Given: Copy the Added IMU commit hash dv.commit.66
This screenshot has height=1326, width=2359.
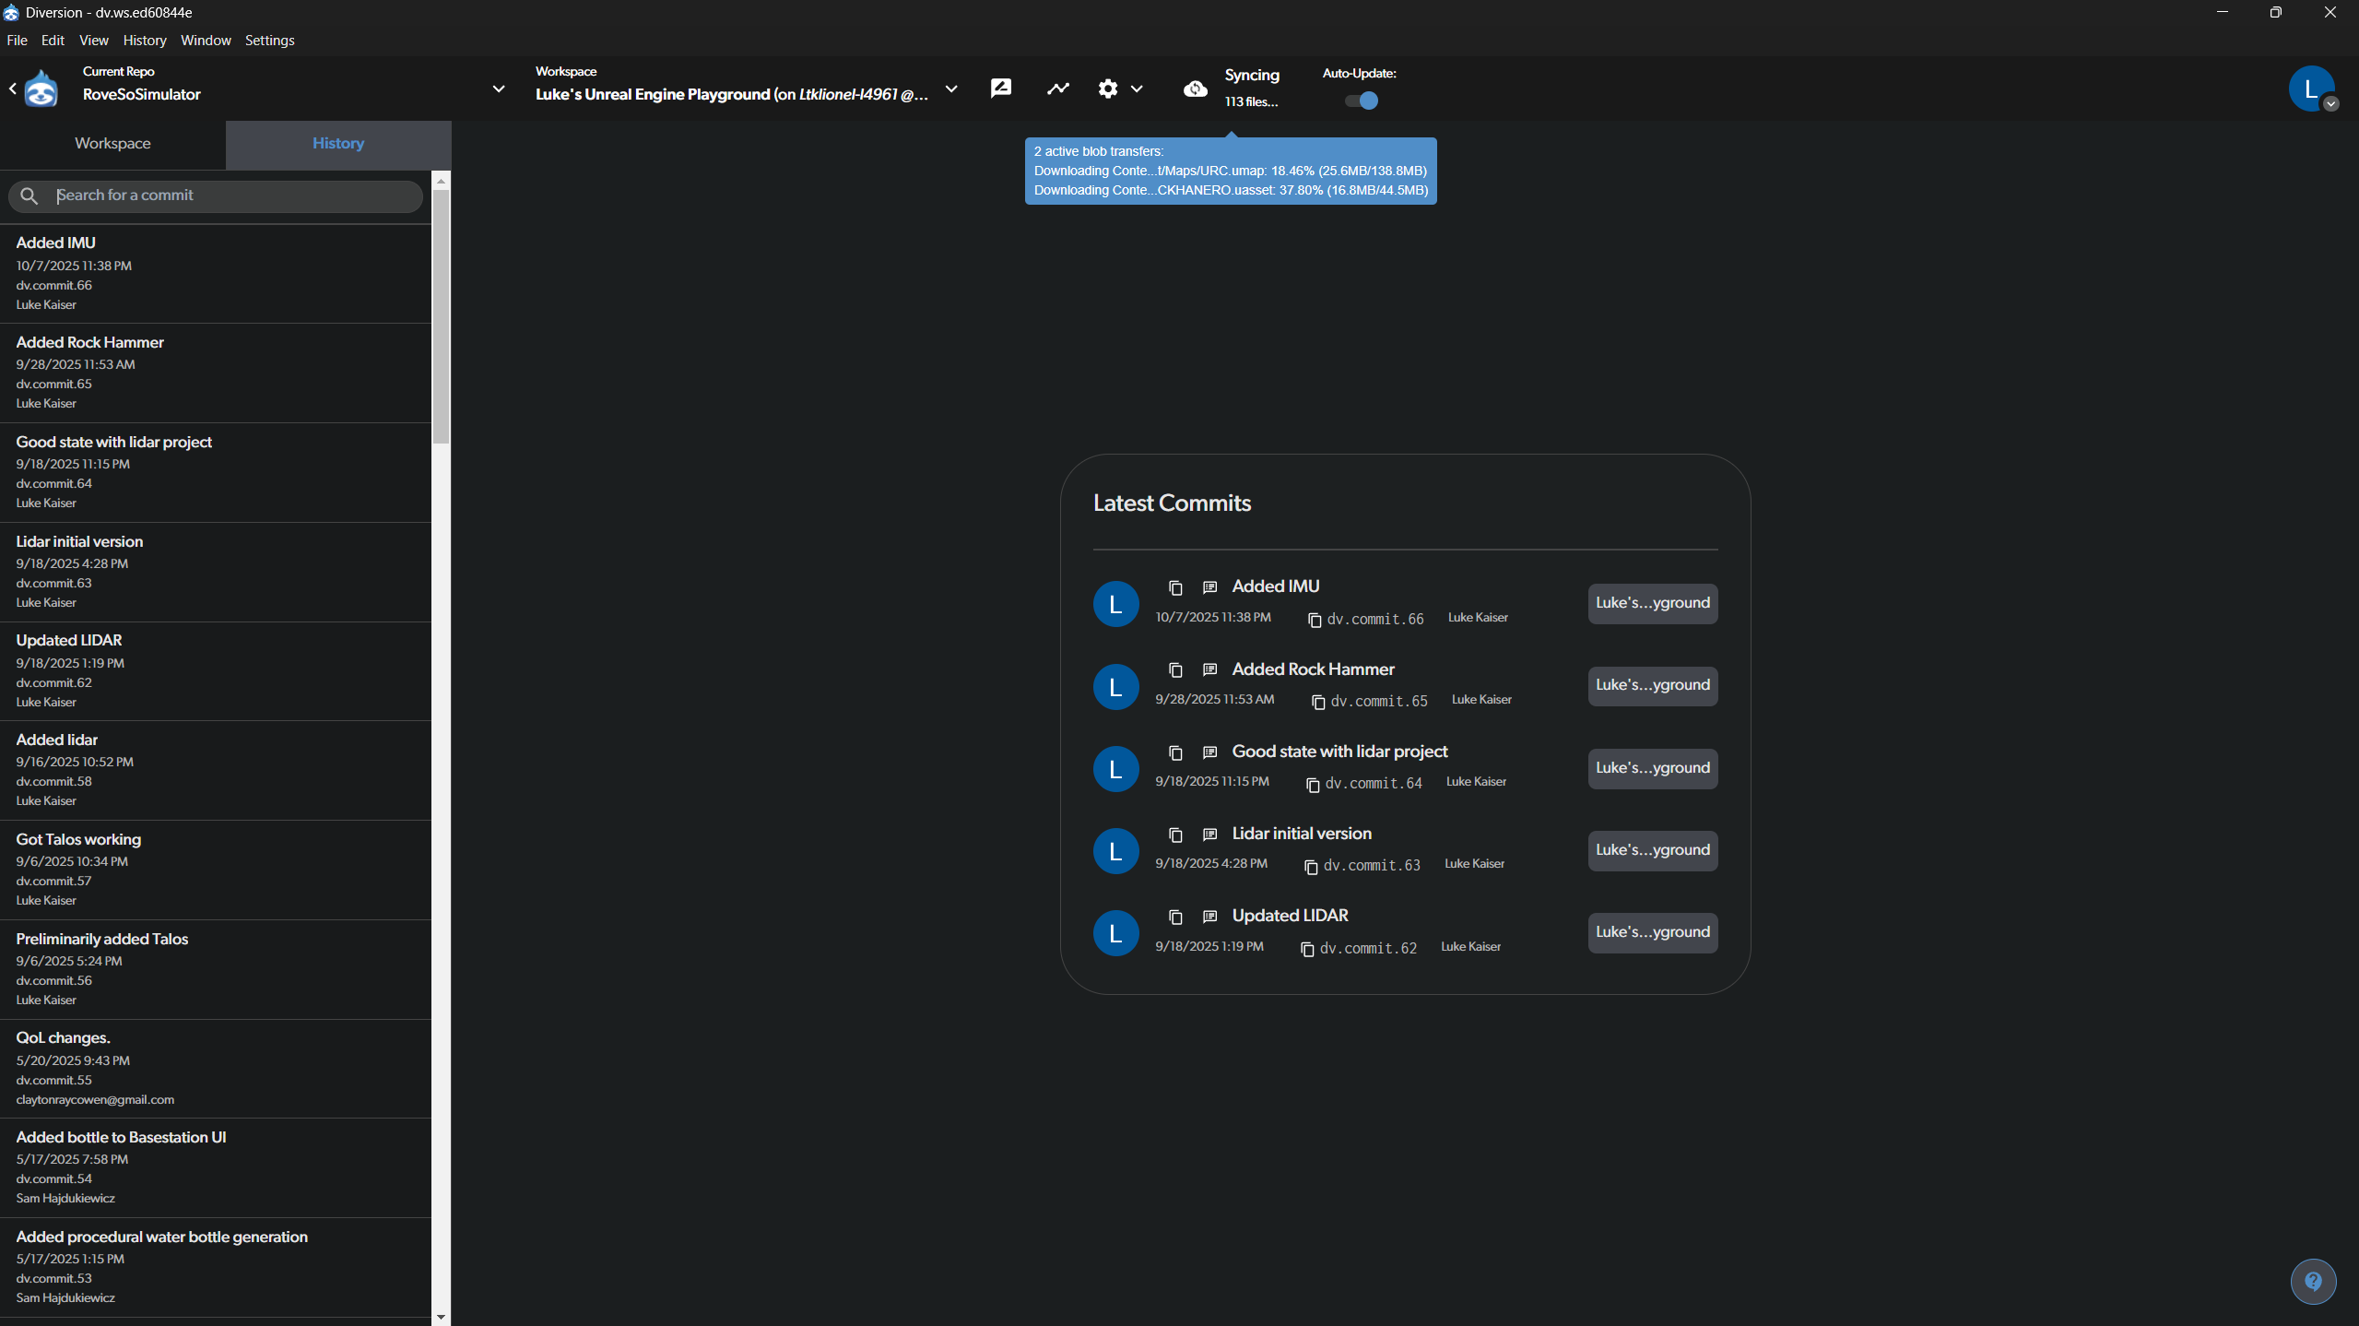Looking at the screenshot, I should pyautogui.click(x=1313, y=620).
